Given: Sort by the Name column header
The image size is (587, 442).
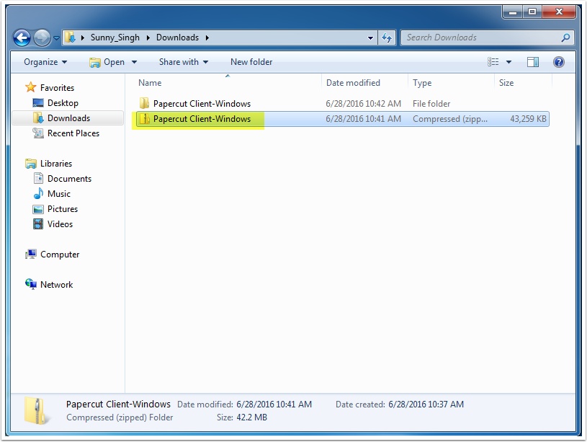Looking at the screenshot, I should [150, 83].
